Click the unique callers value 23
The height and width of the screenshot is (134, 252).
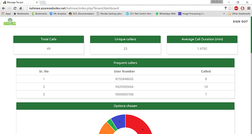point(126,49)
